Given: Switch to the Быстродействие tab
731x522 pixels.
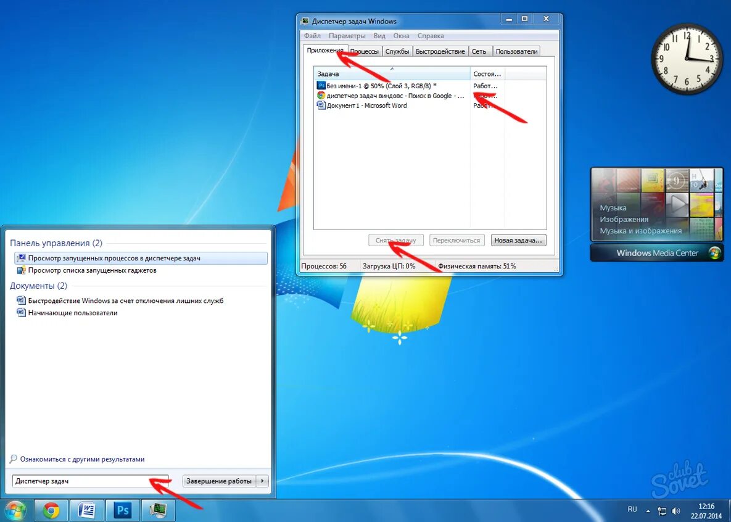Looking at the screenshot, I should coord(440,51).
